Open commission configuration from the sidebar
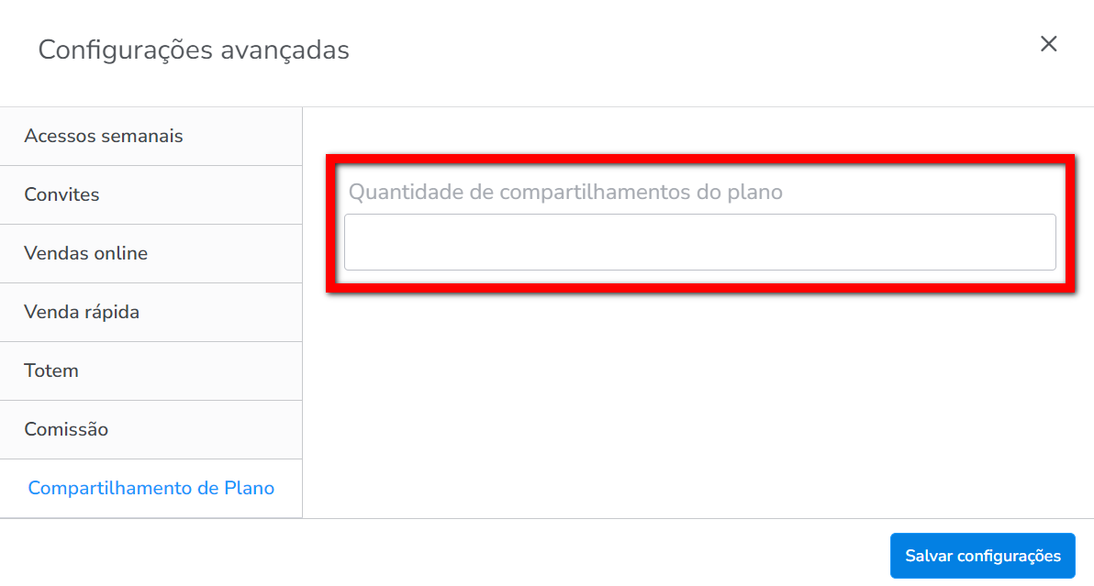1094x586 pixels. 66,429
